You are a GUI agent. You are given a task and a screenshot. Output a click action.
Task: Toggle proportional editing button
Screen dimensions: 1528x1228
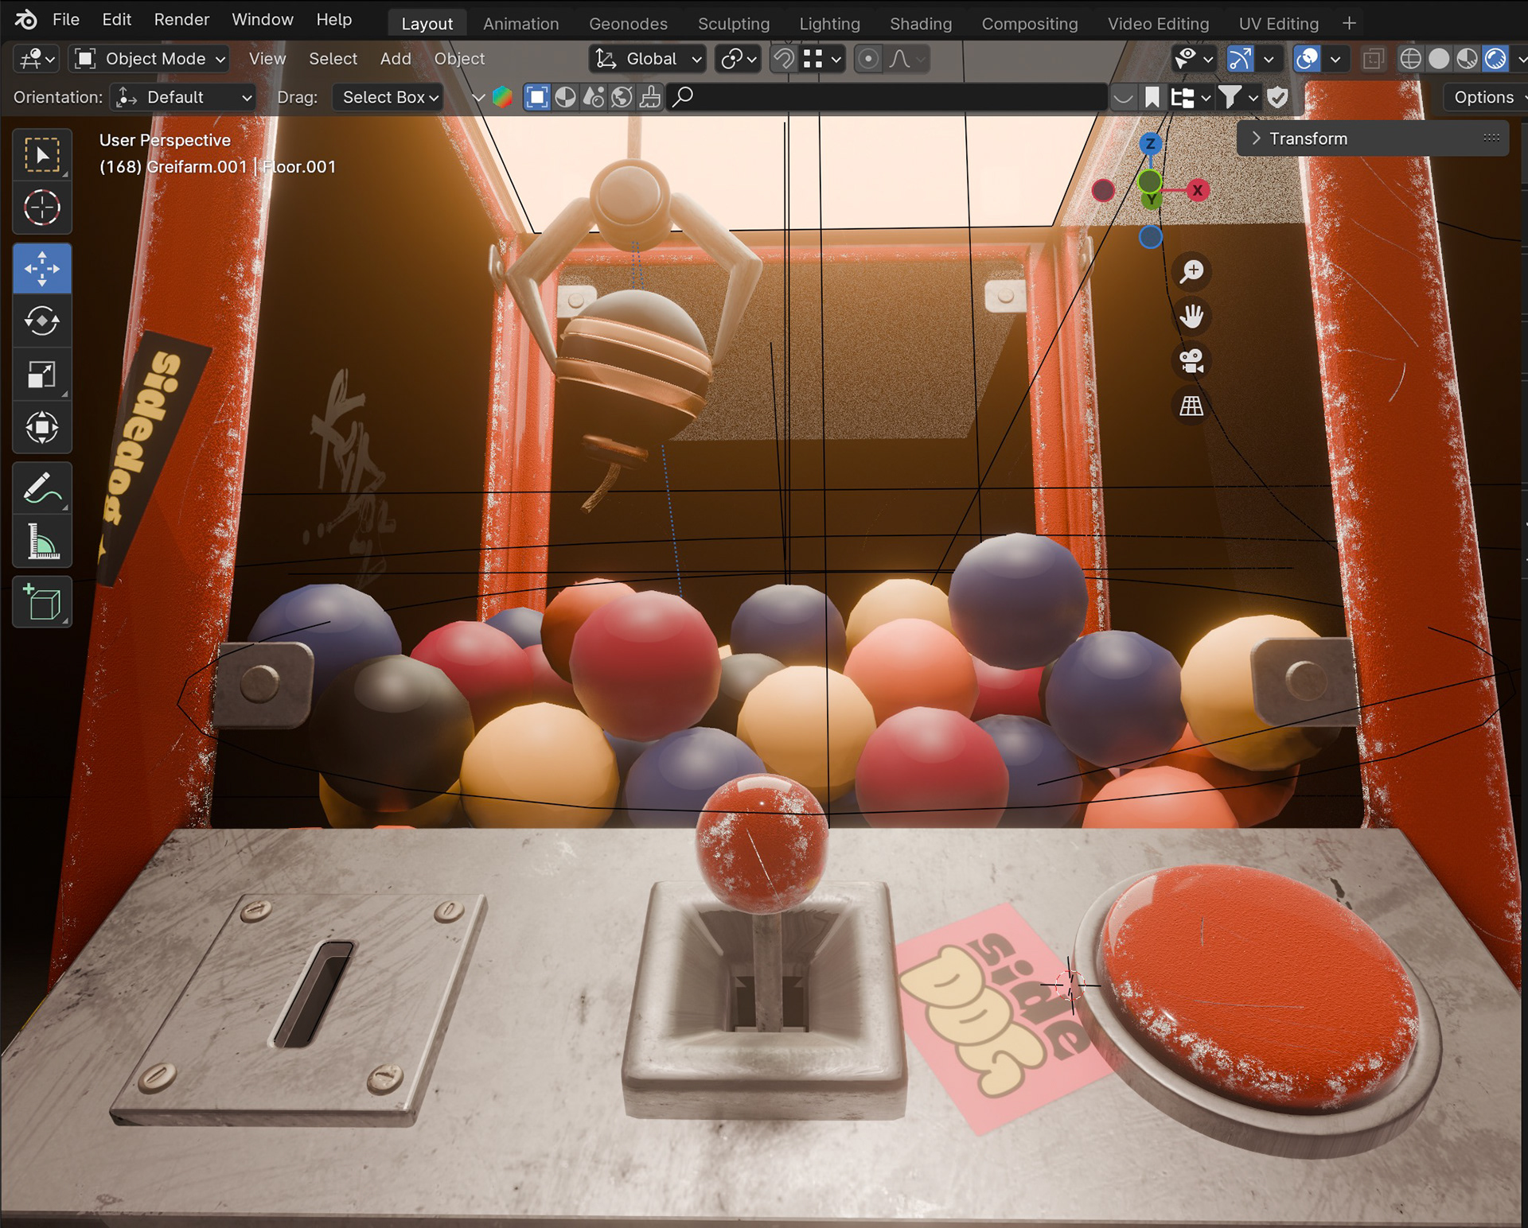868,59
